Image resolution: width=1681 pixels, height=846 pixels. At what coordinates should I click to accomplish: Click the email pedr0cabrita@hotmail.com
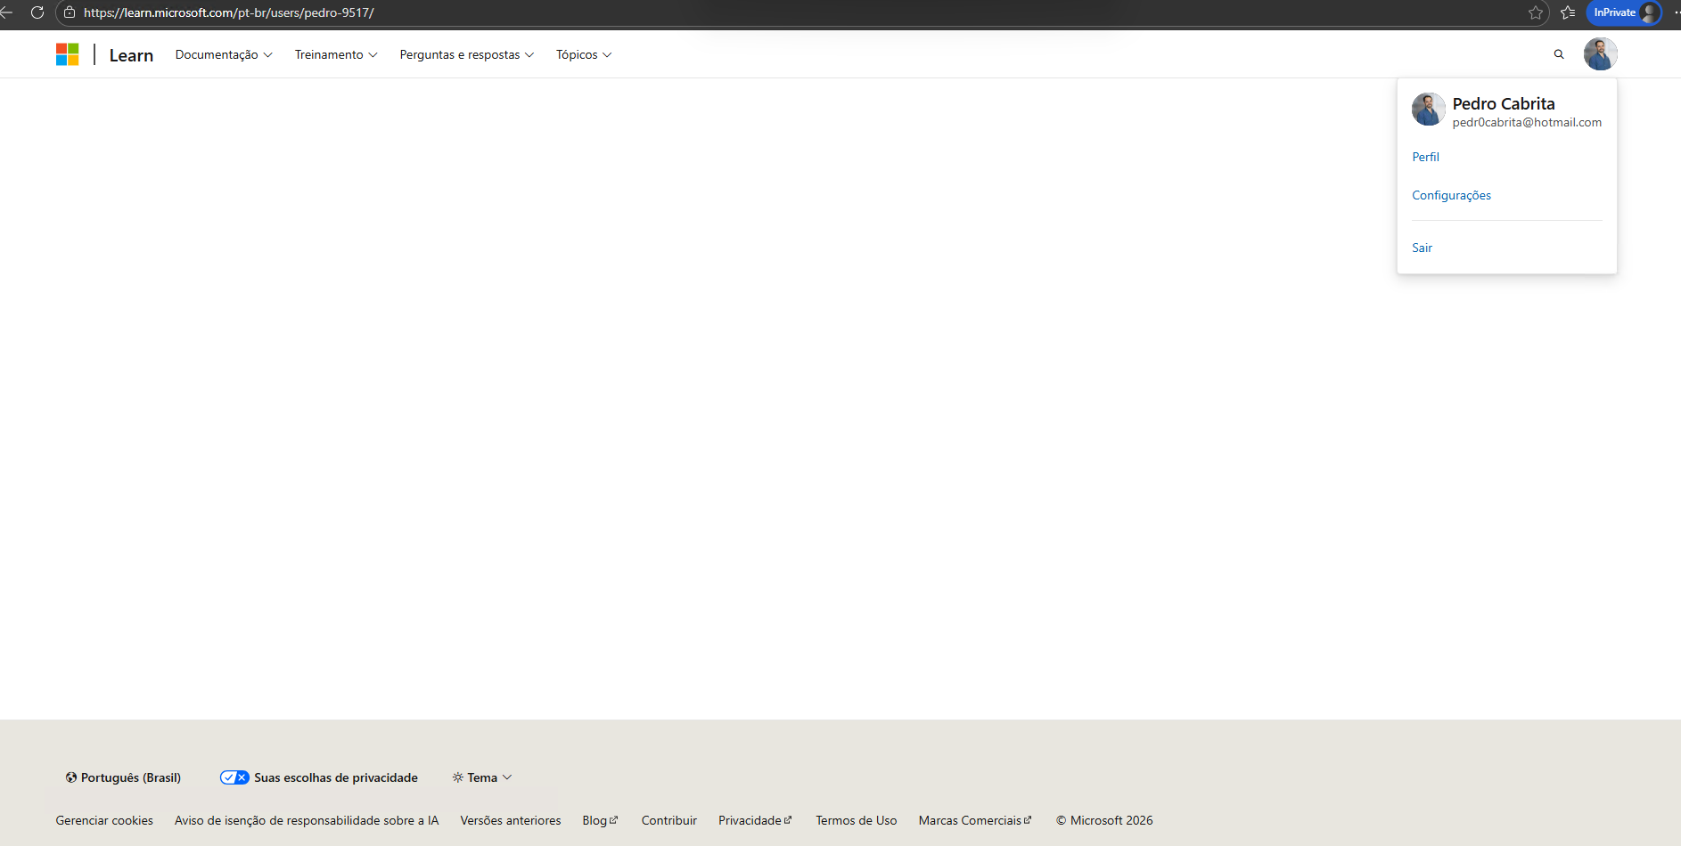tap(1527, 123)
